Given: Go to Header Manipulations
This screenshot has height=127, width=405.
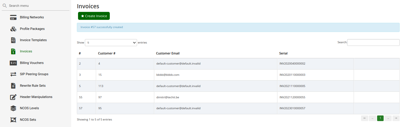Looking at the screenshot, I should (36, 97).
